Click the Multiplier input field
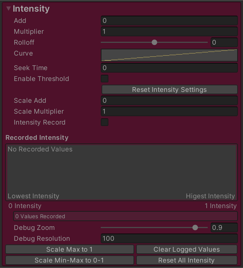Image resolution: width=243 pixels, height=268 pixels. coord(169,32)
